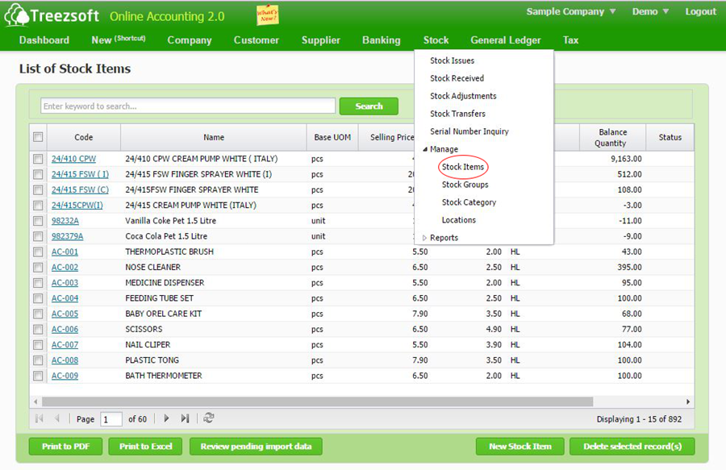Open stock item link AC-005
The height and width of the screenshot is (470, 726).
(x=65, y=314)
